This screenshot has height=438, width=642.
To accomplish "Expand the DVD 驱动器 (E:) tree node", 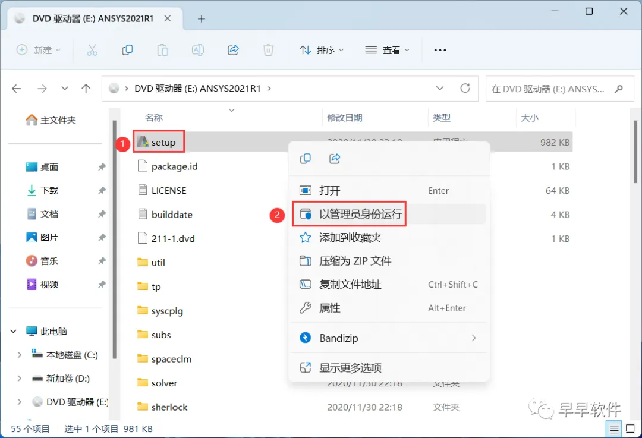I will (19, 402).
